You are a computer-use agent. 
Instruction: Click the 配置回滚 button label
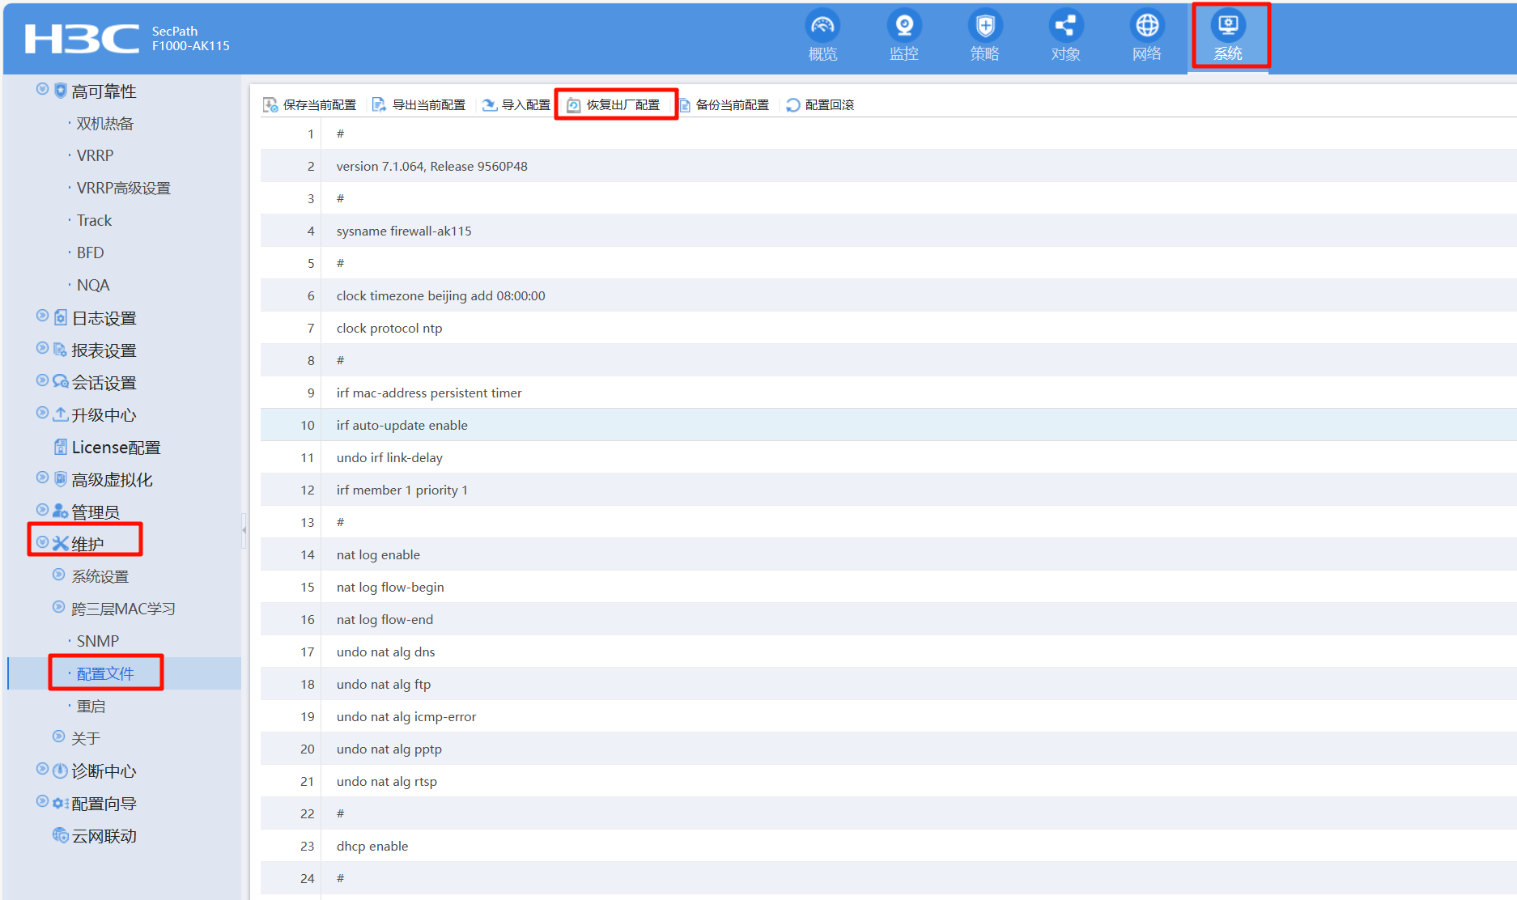click(x=830, y=105)
